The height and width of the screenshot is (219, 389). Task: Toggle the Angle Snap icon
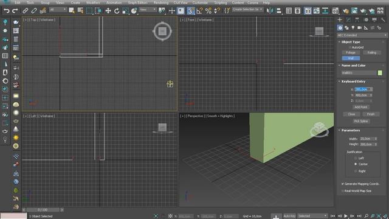coord(199,10)
